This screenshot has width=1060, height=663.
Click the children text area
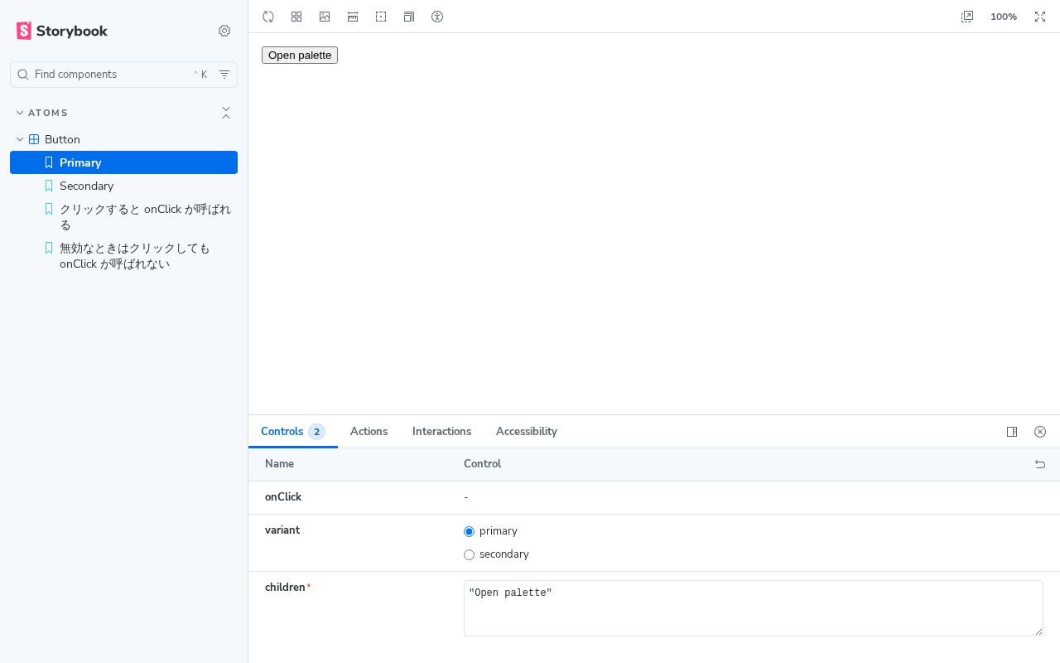click(x=754, y=608)
